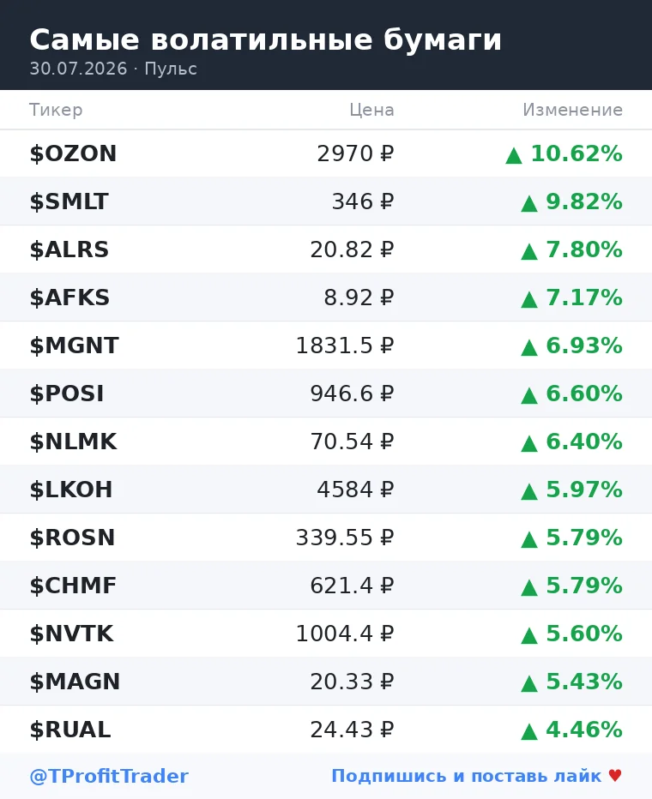The image size is (652, 799).
Task: Open the $OZON ticker
Action: 74,153
